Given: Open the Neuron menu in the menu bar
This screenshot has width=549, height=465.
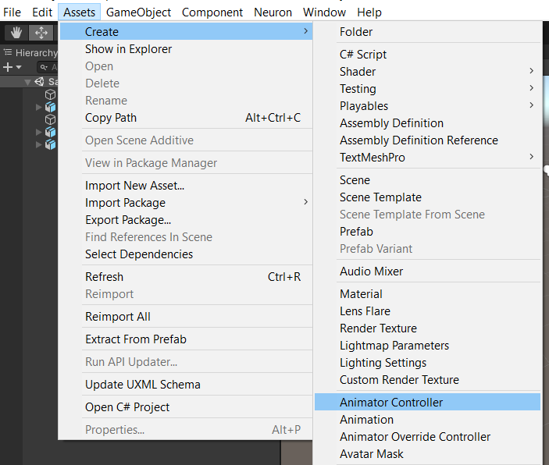Looking at the screenshot, I should (x=273, y=12).
